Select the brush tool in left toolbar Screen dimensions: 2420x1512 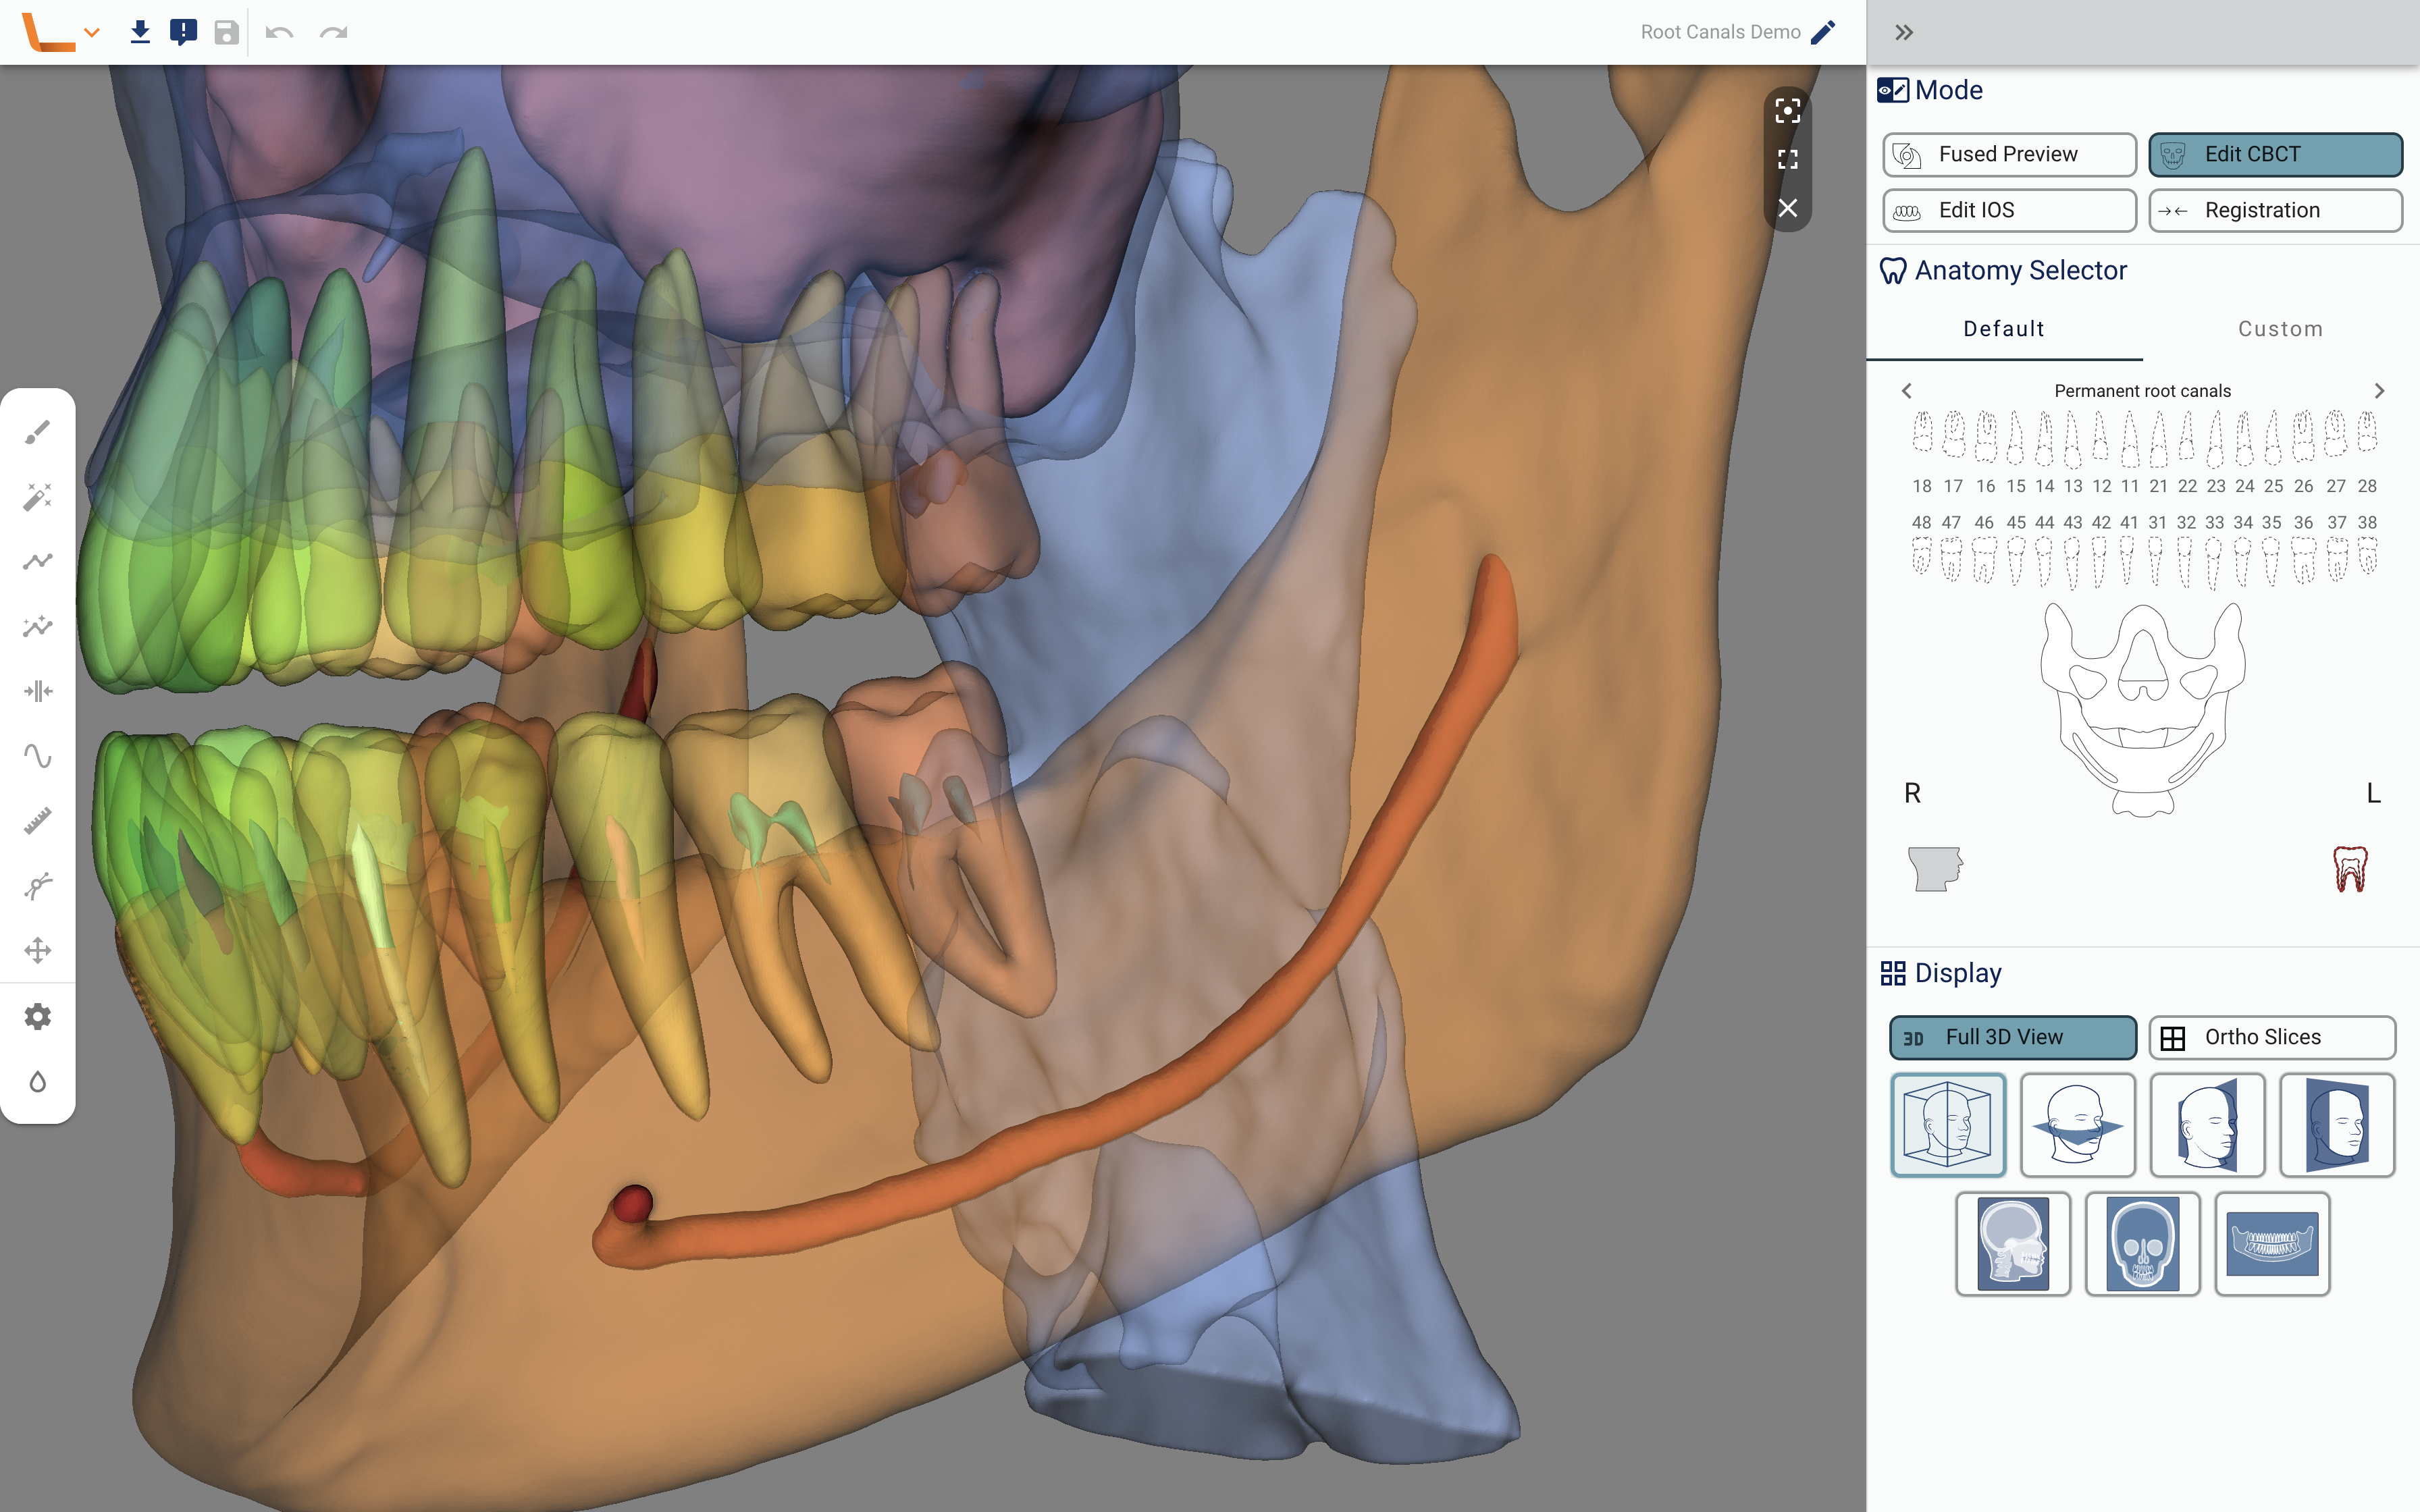pyautogui.click(x=38, y=432)
